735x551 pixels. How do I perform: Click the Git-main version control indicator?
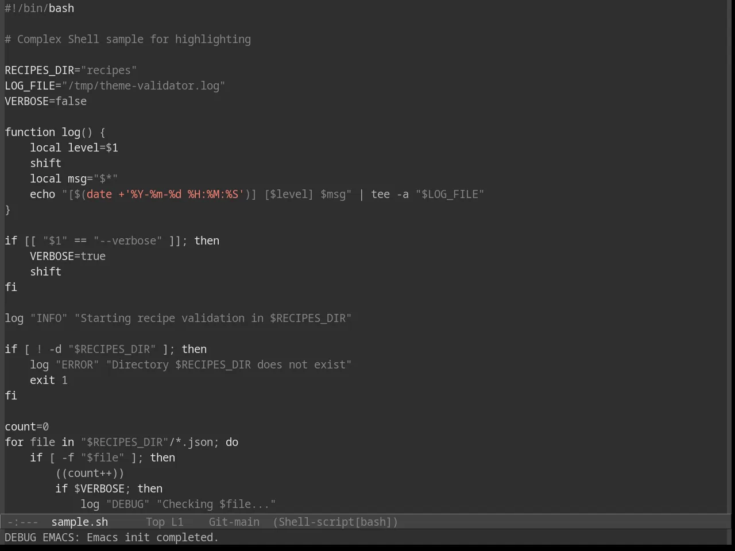(234, 522)
